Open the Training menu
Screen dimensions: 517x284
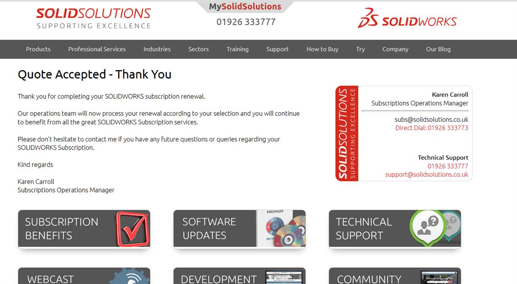pos(238,49)
